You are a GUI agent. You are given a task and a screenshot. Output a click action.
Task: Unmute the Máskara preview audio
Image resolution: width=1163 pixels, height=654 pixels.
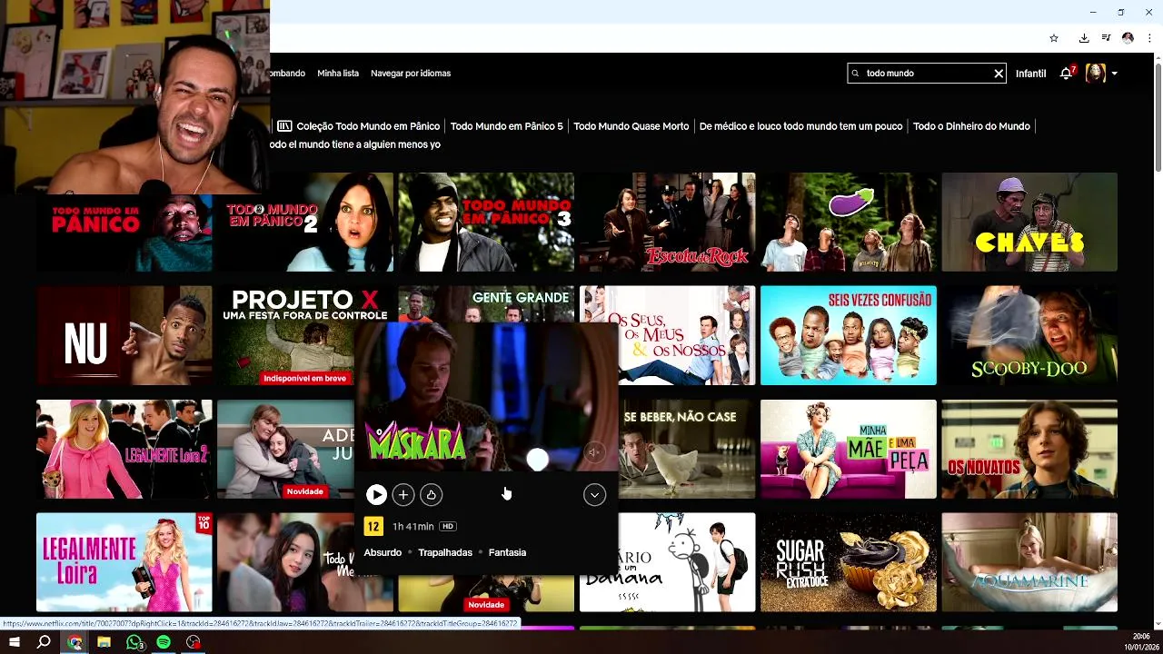pos(594,452)
